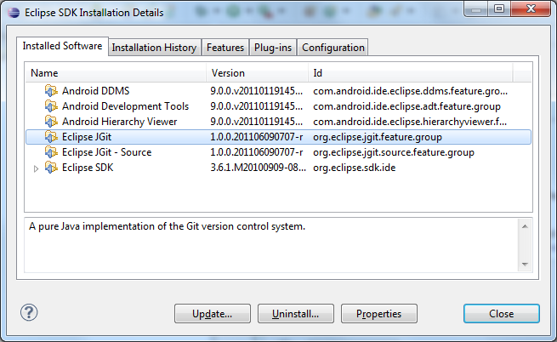Click the Eclipse JGit feature icon
Viewport: 557px width, 342px height.
point(51,137)
